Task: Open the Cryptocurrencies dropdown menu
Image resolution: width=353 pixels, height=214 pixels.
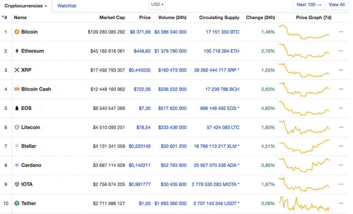Action: [26, 6]
